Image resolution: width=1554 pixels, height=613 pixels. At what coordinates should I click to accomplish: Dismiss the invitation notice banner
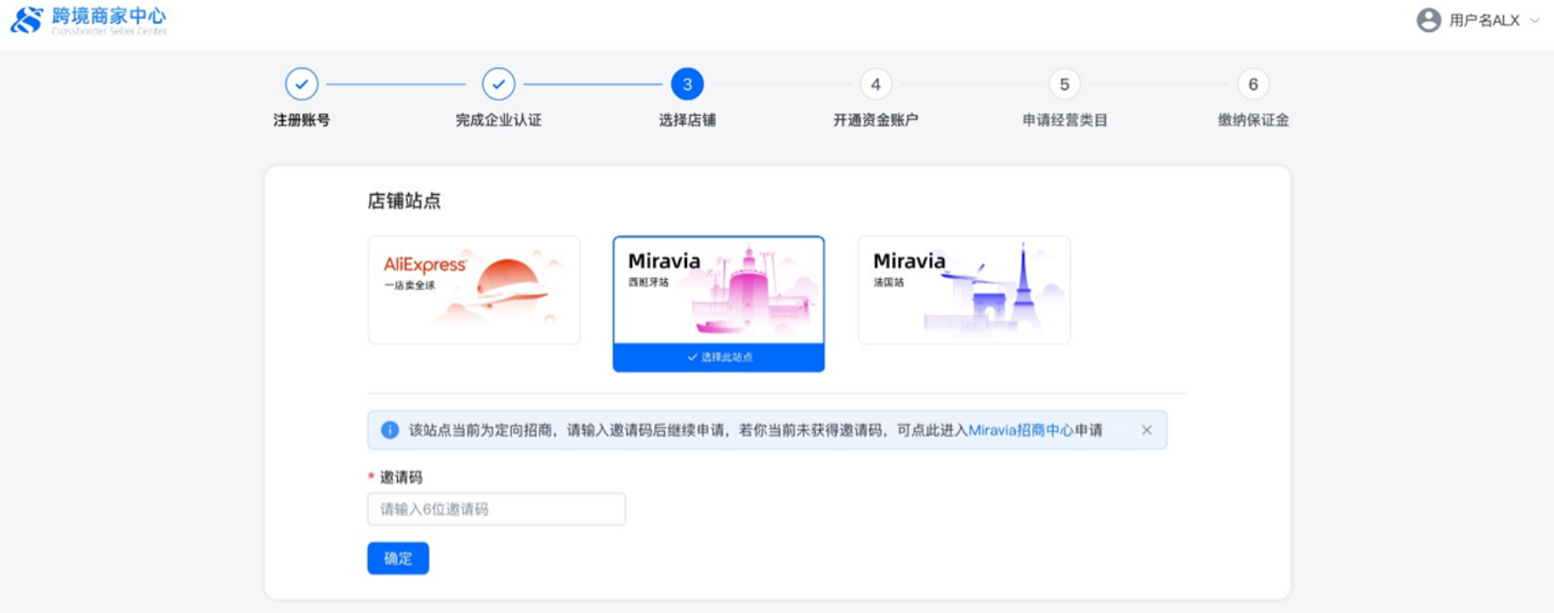coord(1146,430)
